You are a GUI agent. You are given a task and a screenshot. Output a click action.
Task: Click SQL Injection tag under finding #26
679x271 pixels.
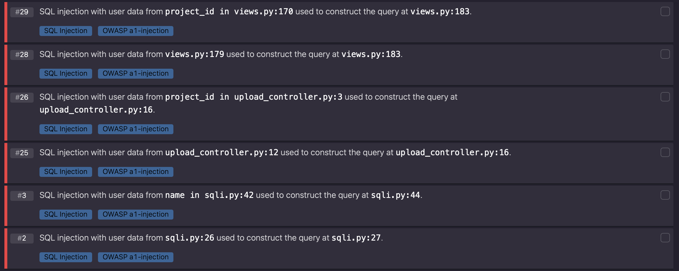(66, 129)
